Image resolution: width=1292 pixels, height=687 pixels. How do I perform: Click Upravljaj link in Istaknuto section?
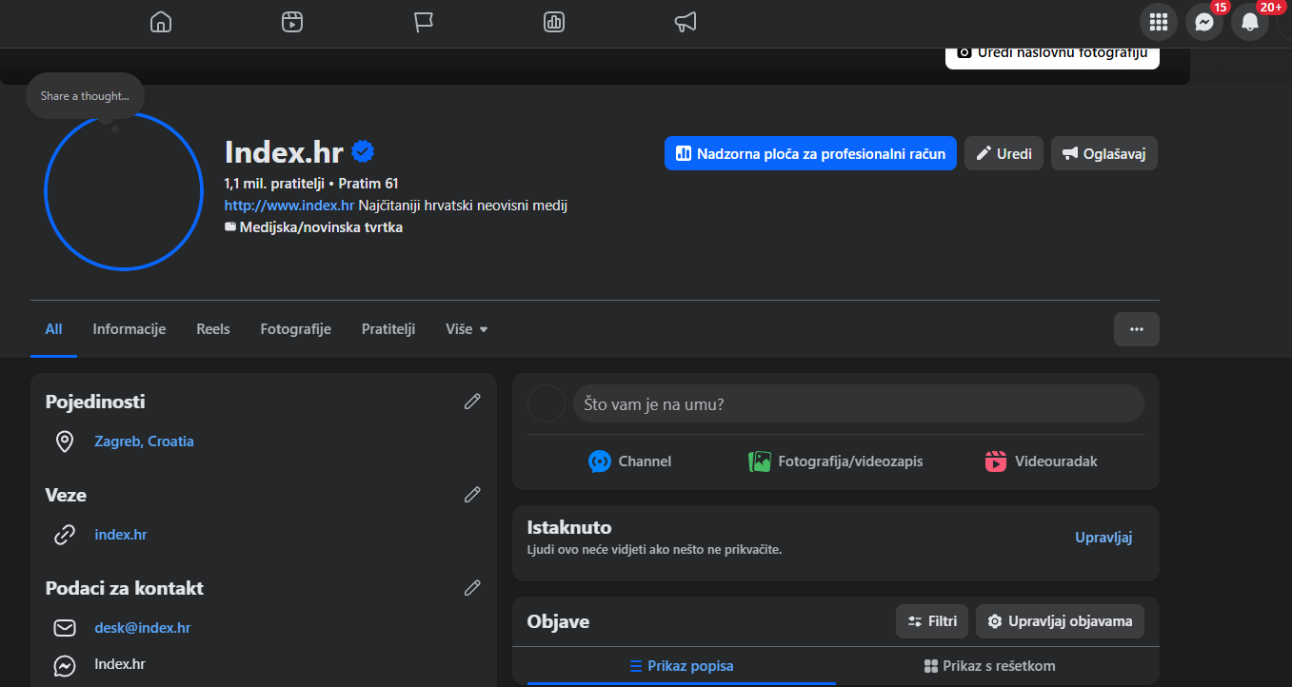pos(1103,538)
